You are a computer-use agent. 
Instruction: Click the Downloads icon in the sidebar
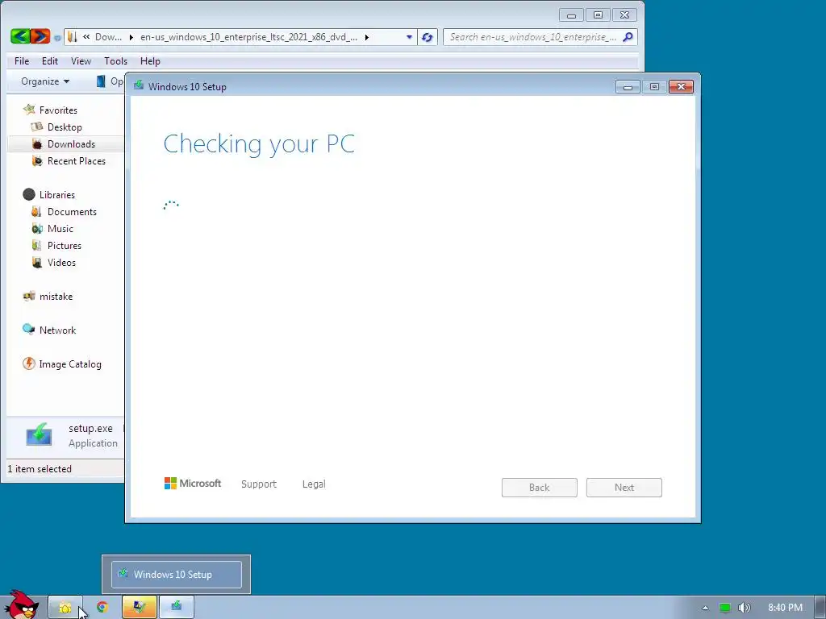tap(37, 143)
